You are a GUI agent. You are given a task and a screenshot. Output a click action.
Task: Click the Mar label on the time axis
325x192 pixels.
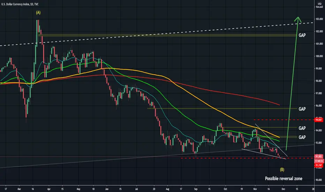19,189
